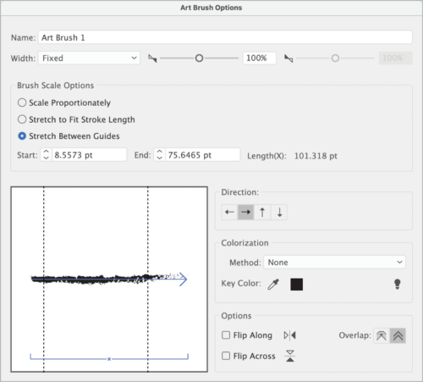Click the Start field showing 8.5573 pt
This screenshot has width=423, height=382.
(x=89, y=155)
